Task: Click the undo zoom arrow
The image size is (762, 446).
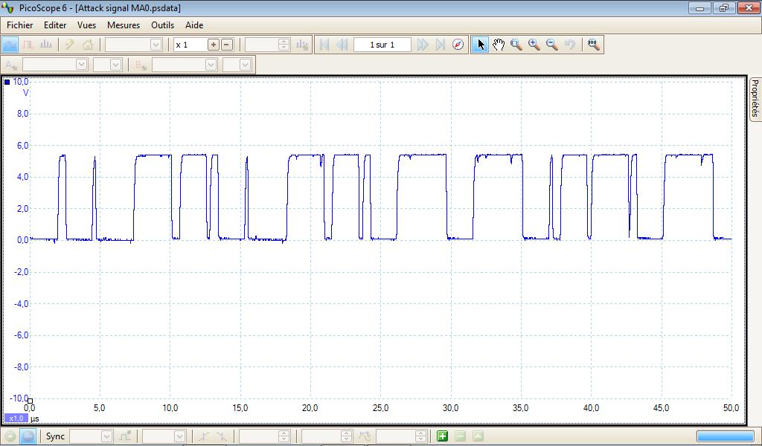Action: point(570,45)
